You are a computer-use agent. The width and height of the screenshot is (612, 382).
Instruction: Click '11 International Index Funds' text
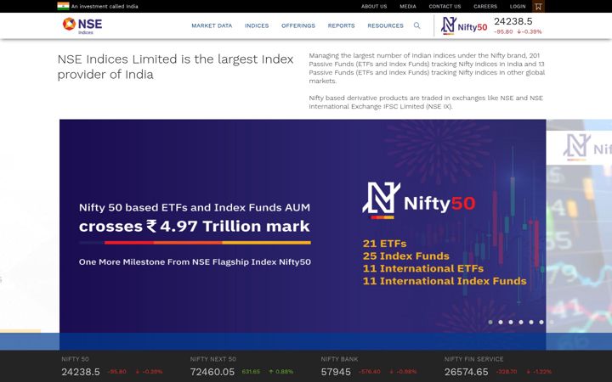(x=445, y=281)
